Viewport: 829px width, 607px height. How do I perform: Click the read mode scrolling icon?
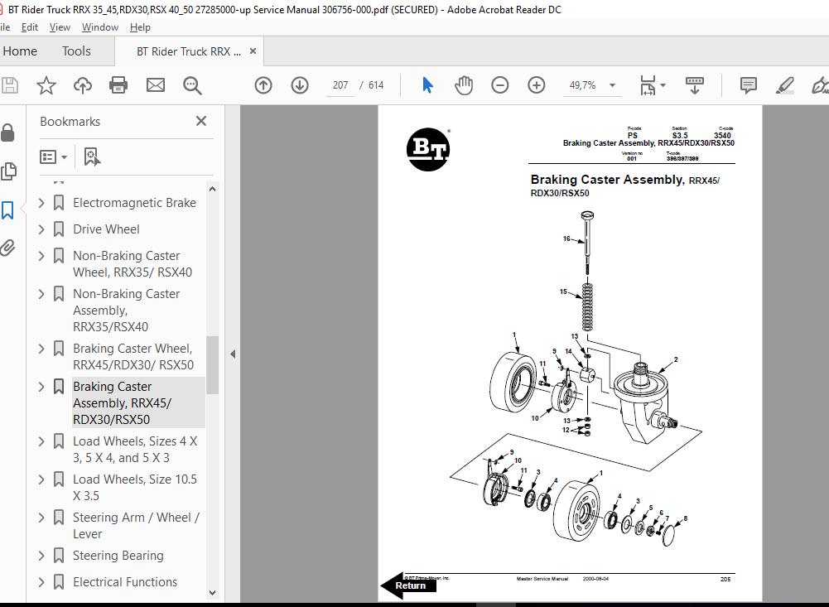pyautogui.click(x=695, y=85)
